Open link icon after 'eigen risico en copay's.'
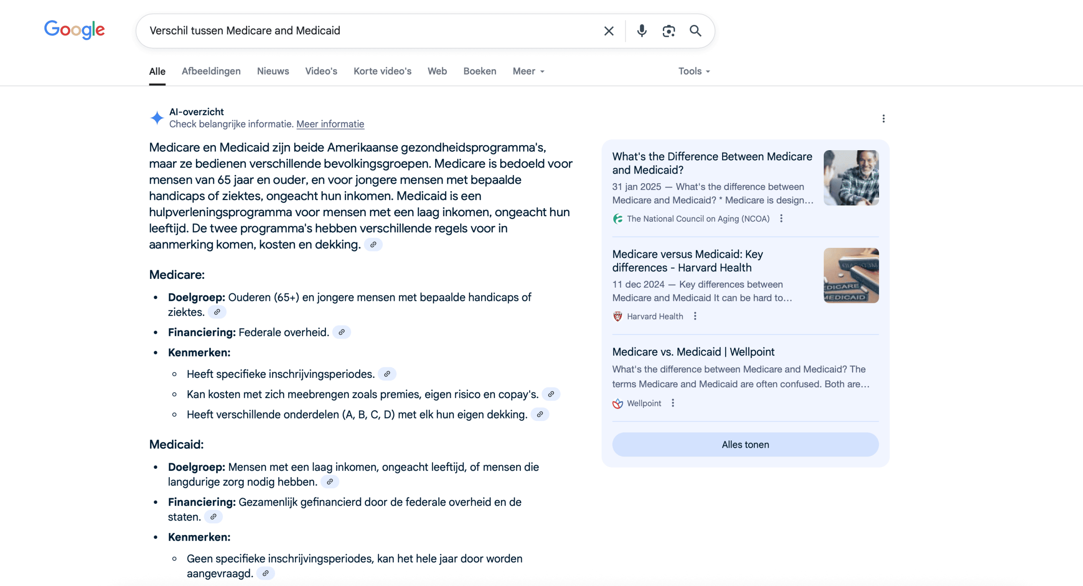 551,394
